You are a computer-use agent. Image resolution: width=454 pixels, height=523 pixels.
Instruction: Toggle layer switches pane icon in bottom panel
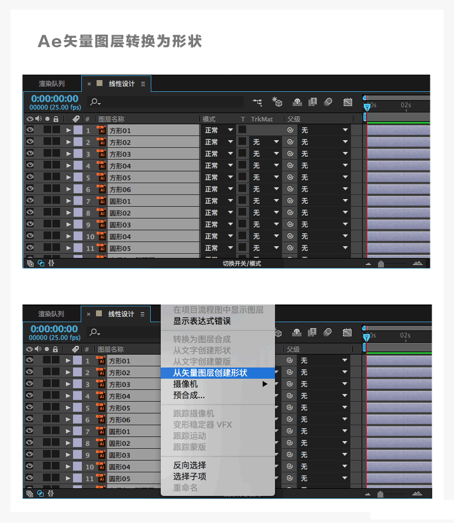click(x=29, y=494)
